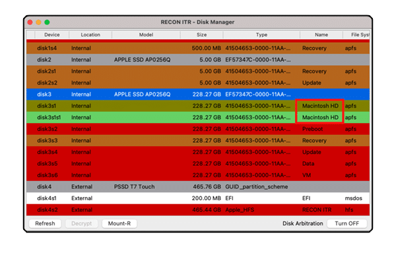This screenshot has width=396, height=263.
Task: Click the 200.00 MB size cell
Action: tap(207, 198)
